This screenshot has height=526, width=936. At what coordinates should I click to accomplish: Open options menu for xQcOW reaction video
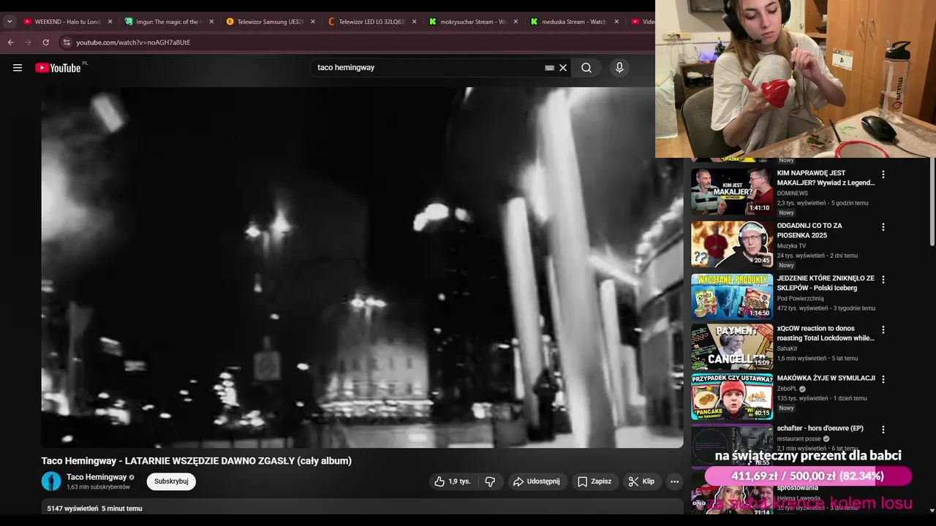click(x=883, y=329)
